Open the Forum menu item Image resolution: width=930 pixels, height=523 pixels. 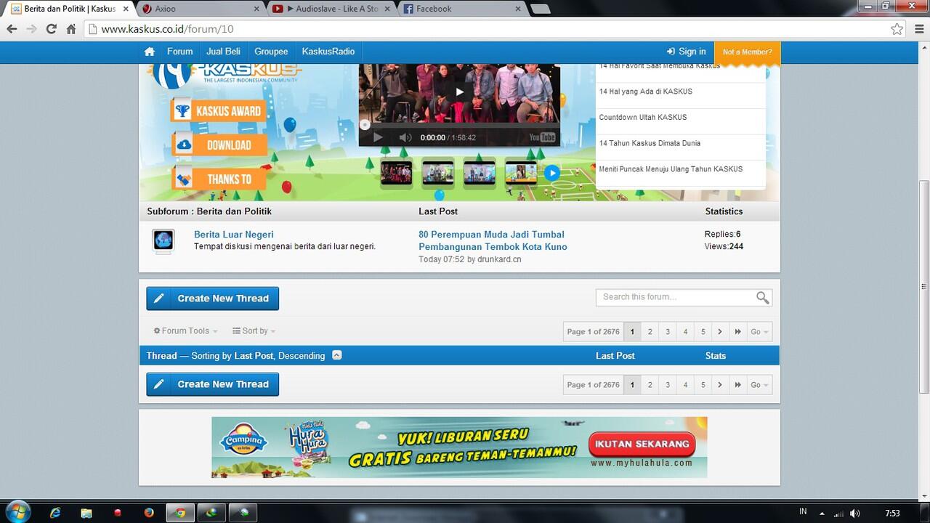180,52
